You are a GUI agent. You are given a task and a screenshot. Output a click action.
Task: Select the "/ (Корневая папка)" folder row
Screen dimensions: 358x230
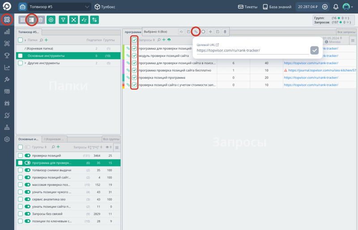(x=68, y=48)
